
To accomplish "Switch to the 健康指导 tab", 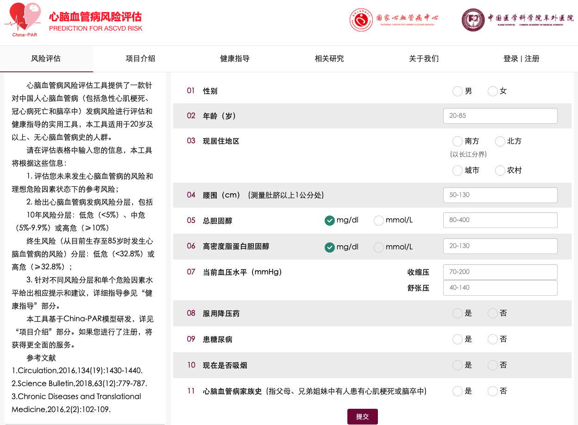I will (235, 59).
